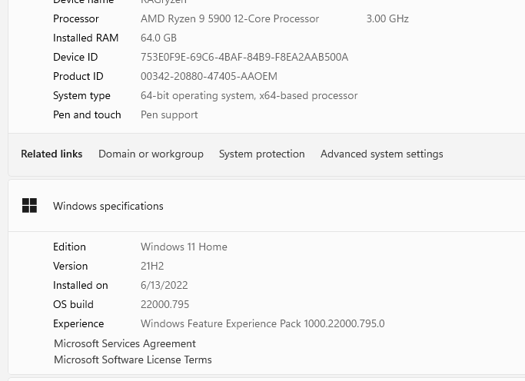Click the OS build number 22000.795
Screen dimensions: 525x381
click(x=164, y=304)
